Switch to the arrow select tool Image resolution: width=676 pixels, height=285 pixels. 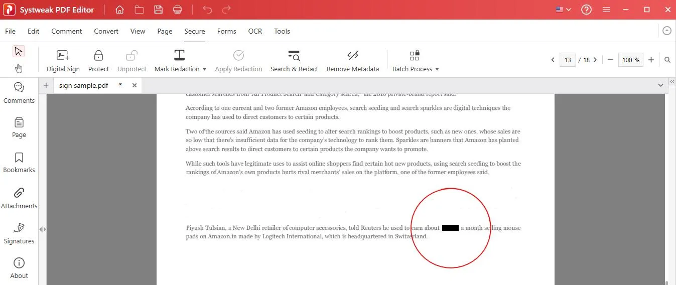pyautogui.click(x=19, y=51)
